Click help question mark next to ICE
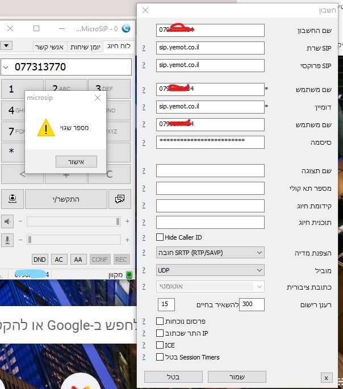 click(144, 345)
